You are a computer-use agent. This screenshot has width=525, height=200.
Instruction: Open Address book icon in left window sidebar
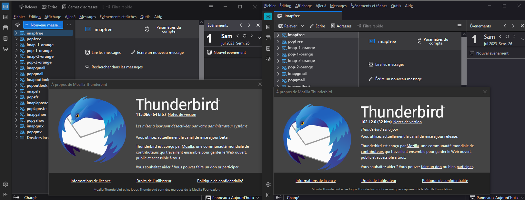pyautogui.click(x=5, y=17)
